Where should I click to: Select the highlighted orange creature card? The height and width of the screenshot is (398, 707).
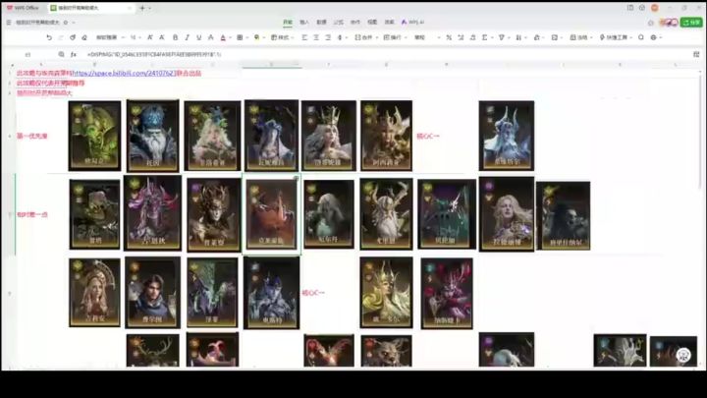click(x=271, y=213)
